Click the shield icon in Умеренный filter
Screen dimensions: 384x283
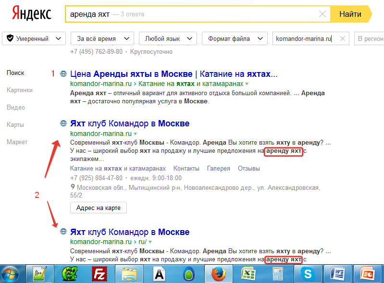[x=10, y=38]
